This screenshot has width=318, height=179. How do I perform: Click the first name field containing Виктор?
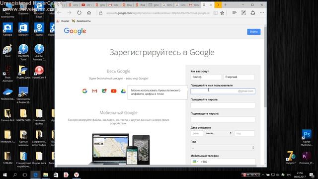[206, 77]
